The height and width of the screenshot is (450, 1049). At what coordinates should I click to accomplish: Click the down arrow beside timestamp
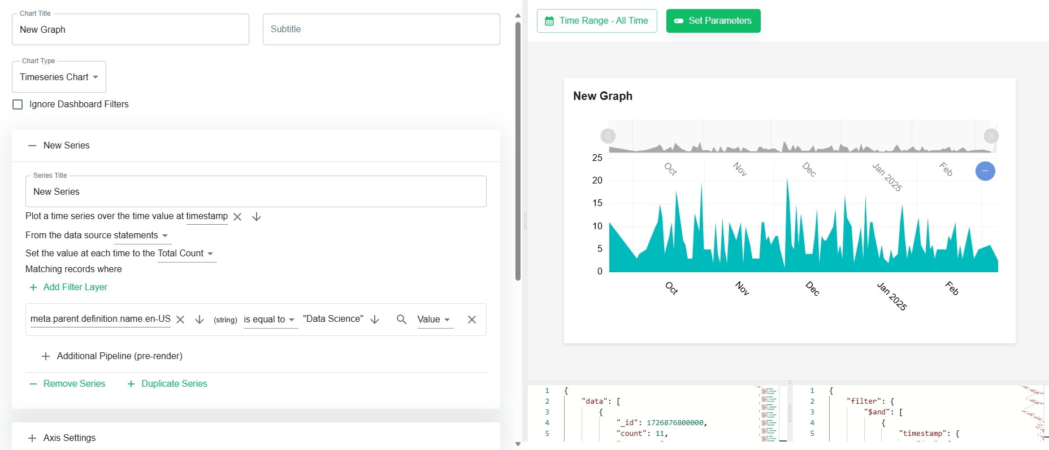[257, 217]
